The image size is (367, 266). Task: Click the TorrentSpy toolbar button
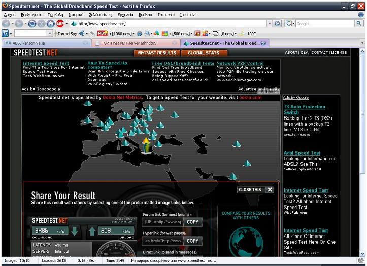point(65,34)
